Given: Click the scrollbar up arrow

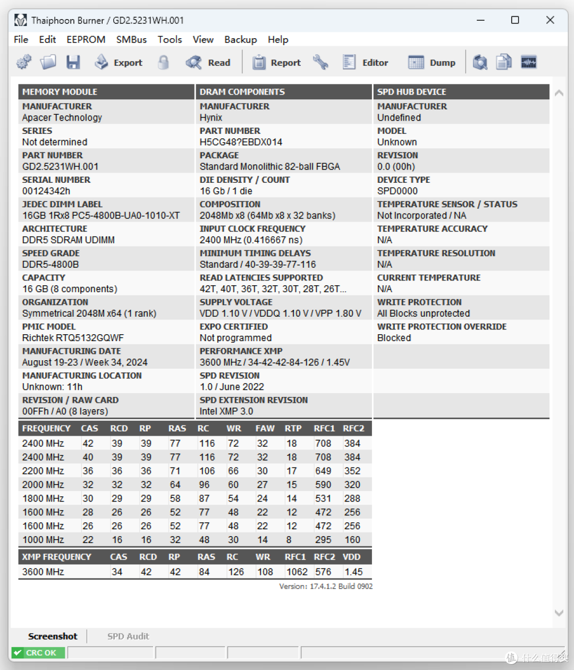Looking at the screenshot, I should (559, 93).
